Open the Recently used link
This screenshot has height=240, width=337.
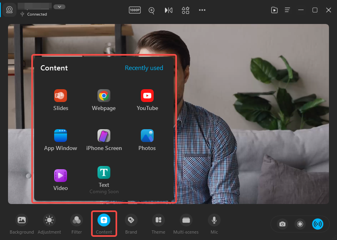pos(144,68)
